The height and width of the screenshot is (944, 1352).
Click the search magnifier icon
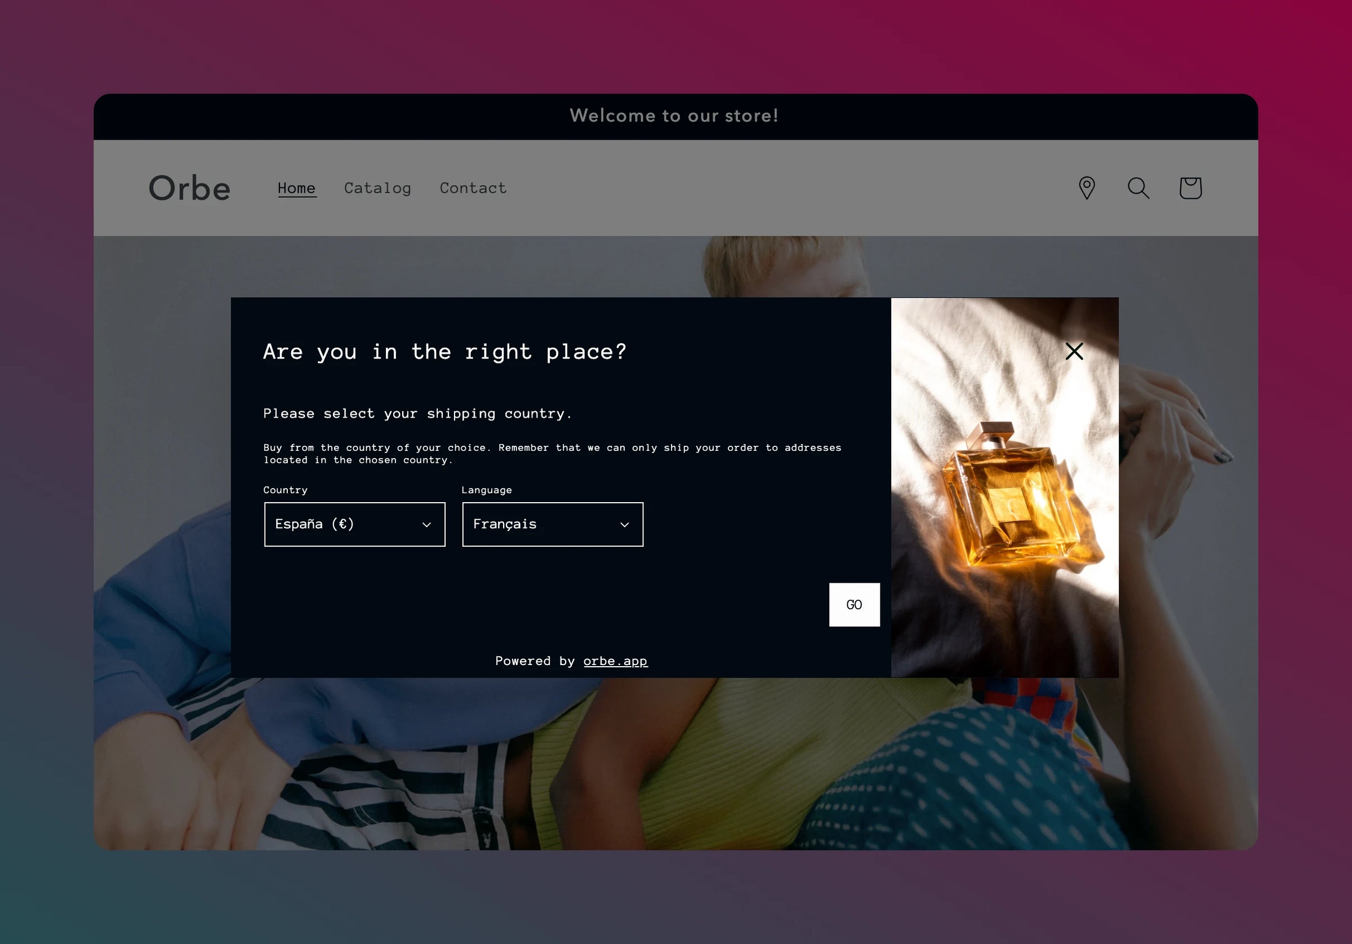(1138, 188)
